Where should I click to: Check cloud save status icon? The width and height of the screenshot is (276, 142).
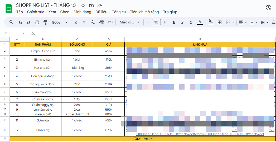tap(100, 6)
